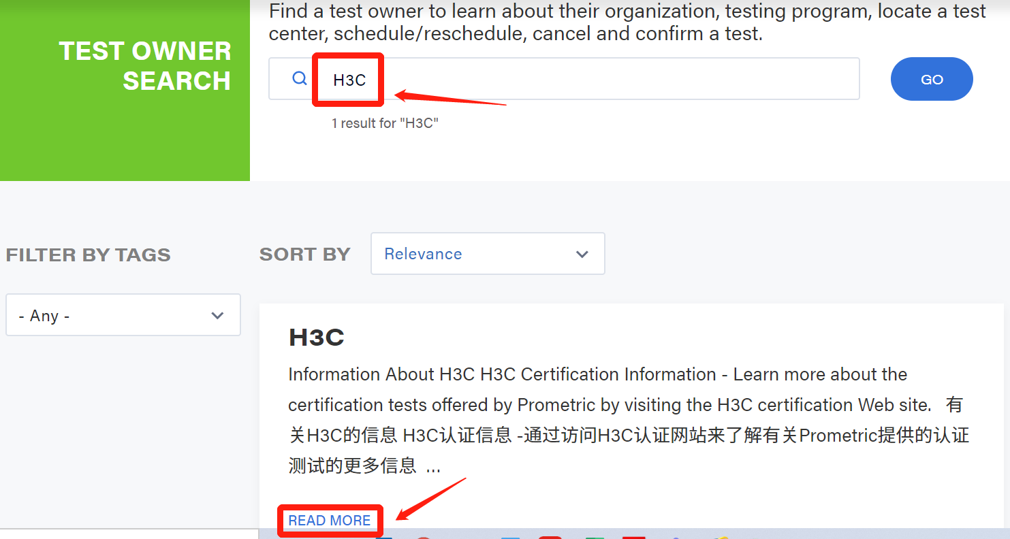The image size is (1010, 539).
Task: Click the chevron in the Relevance dropdown
Action: (x=582, y=255)
